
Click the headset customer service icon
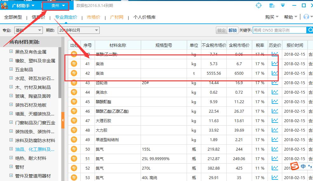point(306,17)
